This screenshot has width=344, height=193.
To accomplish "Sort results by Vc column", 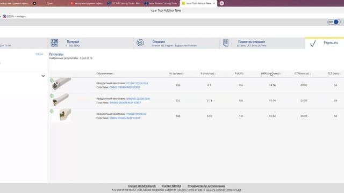I will 177,73.
